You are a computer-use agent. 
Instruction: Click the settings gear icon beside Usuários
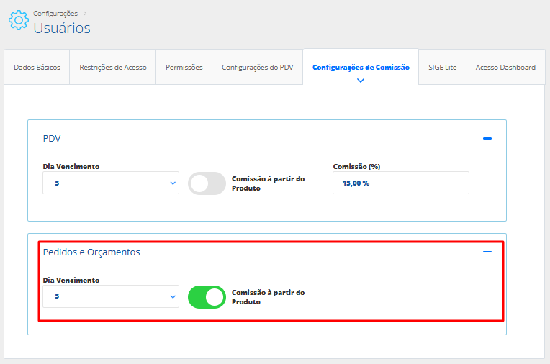19,20
